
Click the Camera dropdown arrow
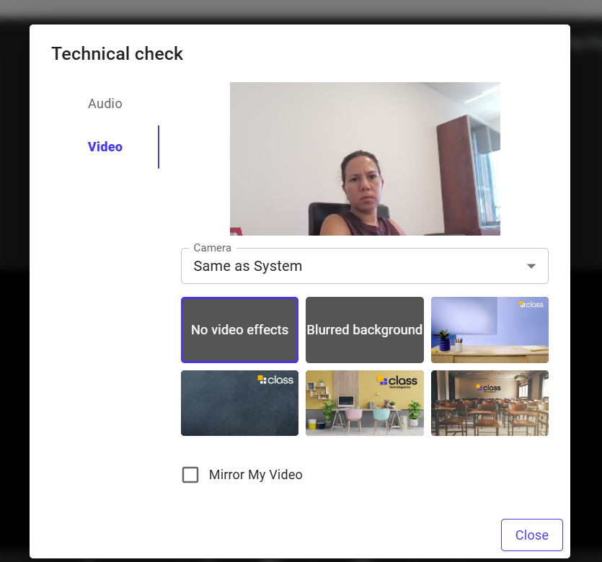(531, 266)
